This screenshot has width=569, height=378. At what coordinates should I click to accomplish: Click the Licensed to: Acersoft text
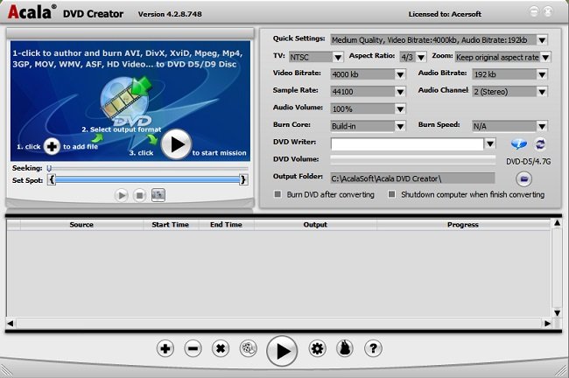pyautogui.click(x=445, y=14)
